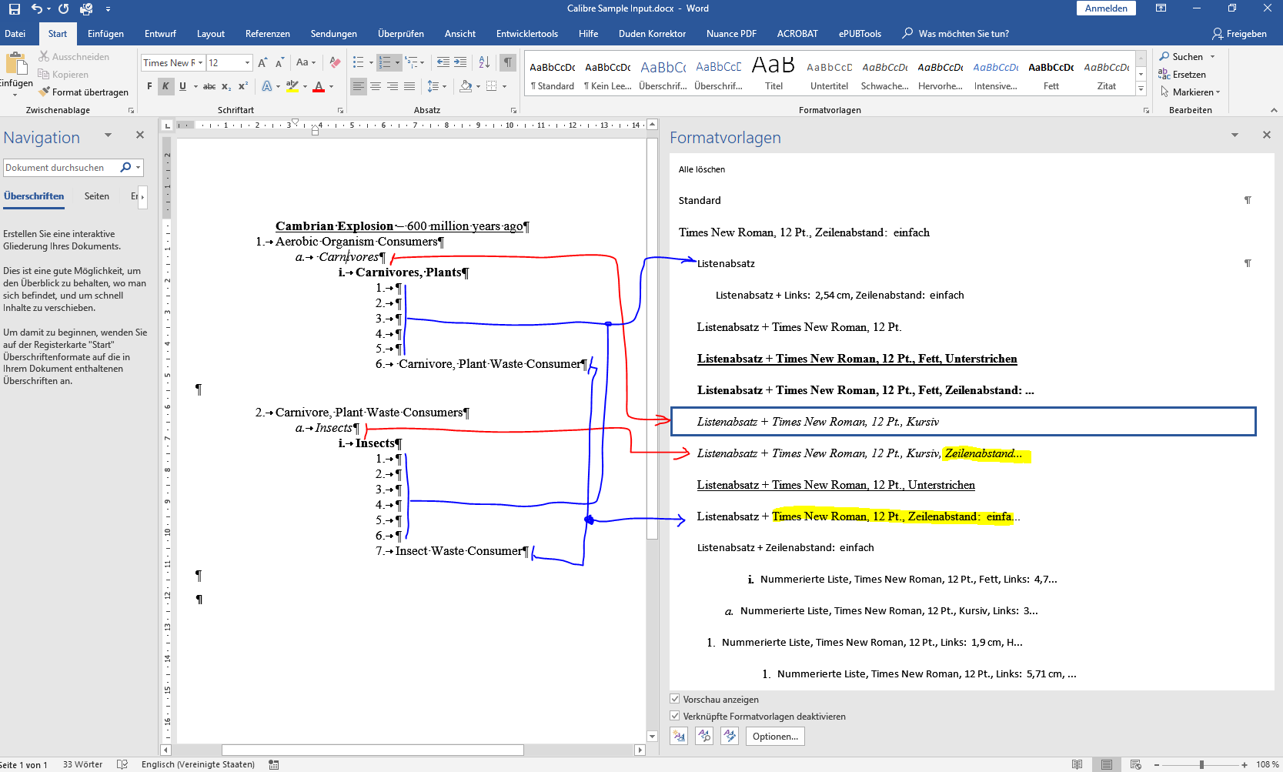
Task: Expand the font name dropdown
Action: 201,63
